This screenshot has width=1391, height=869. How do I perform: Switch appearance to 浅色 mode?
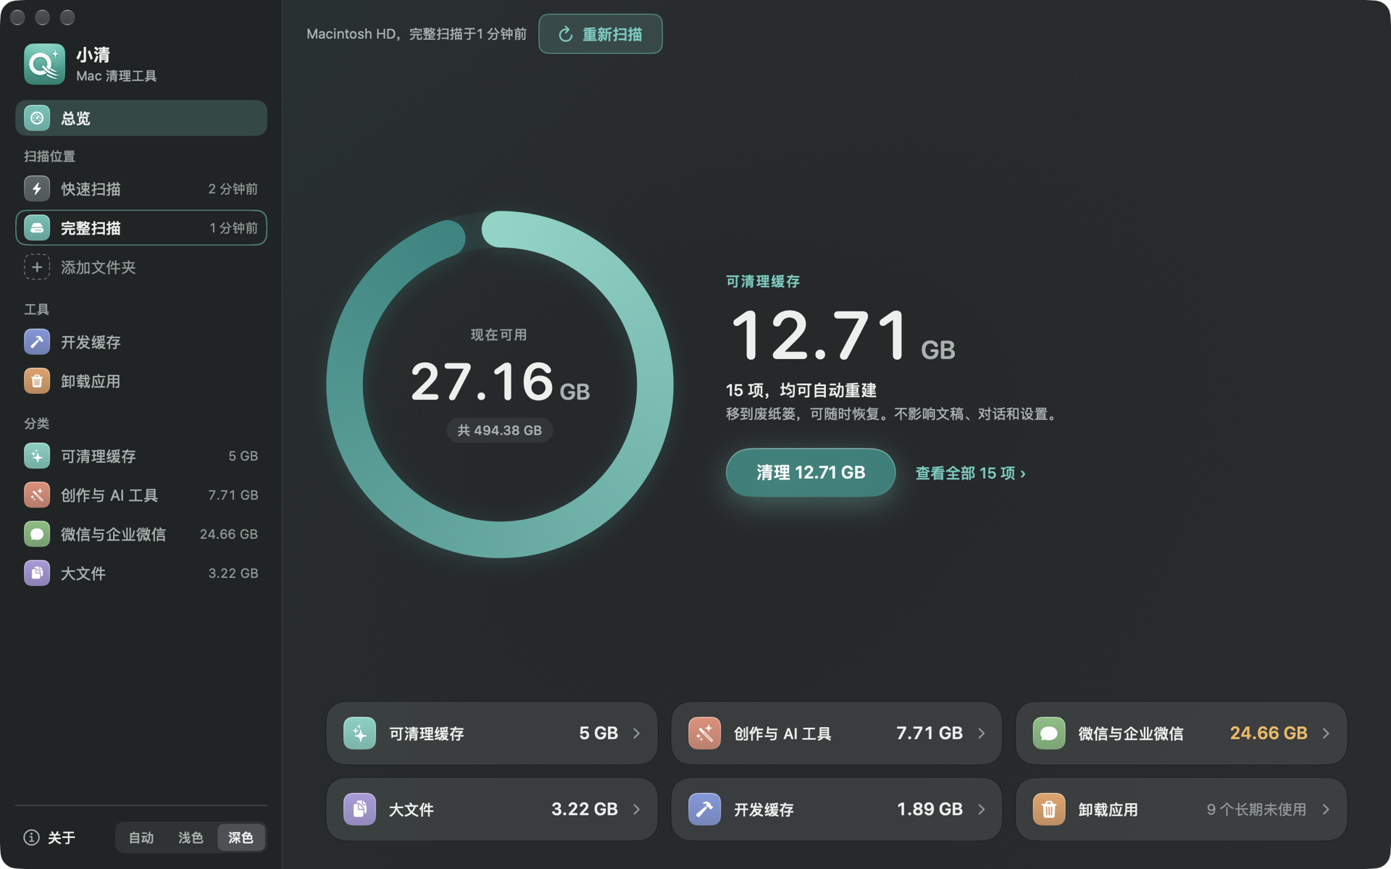click(x=191, y=838)
